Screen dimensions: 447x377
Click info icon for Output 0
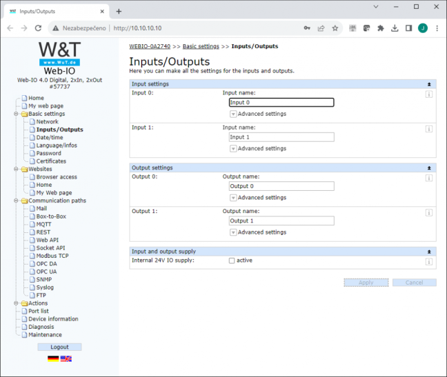tap(429, 178)
